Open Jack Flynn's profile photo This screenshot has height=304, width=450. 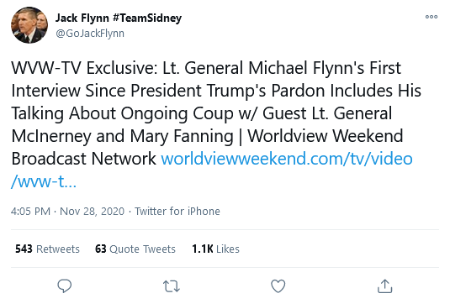click(x=29, y=25)
